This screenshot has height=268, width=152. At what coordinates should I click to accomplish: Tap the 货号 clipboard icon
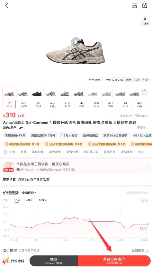(5, 152)
